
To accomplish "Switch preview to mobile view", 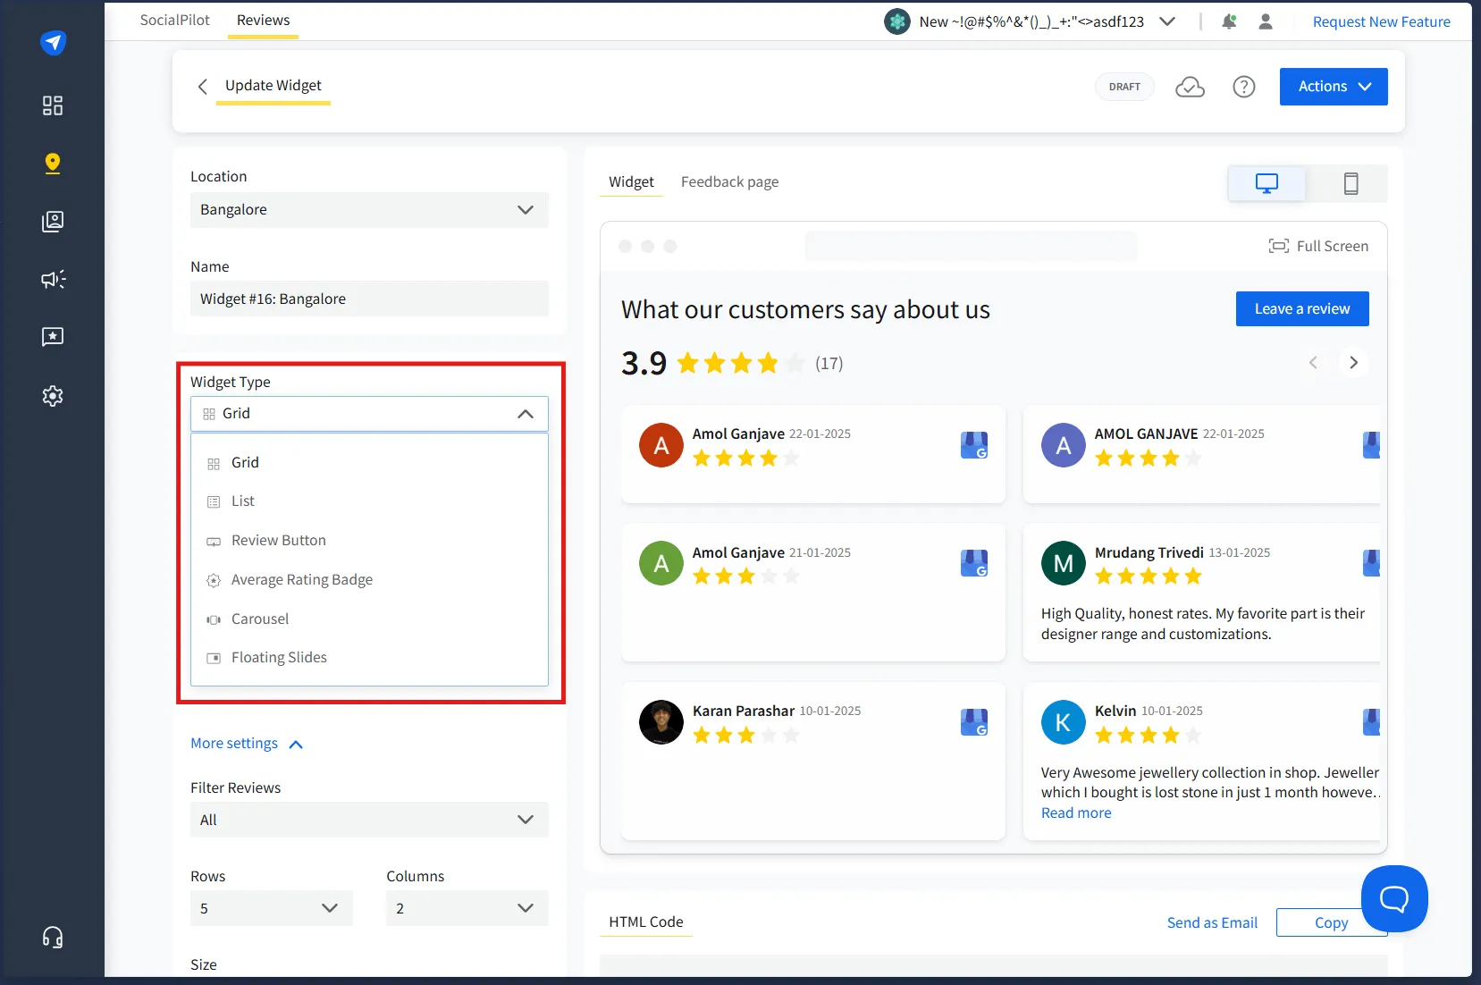I will pyautogui.click(x=1351, y=183).
